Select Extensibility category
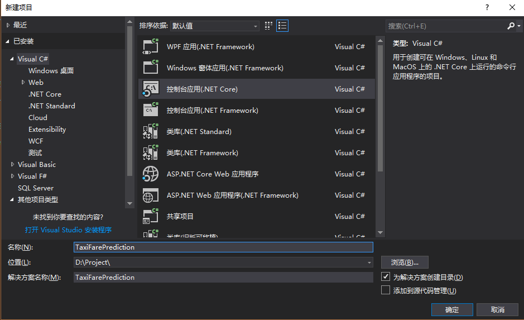 [47, 129]
